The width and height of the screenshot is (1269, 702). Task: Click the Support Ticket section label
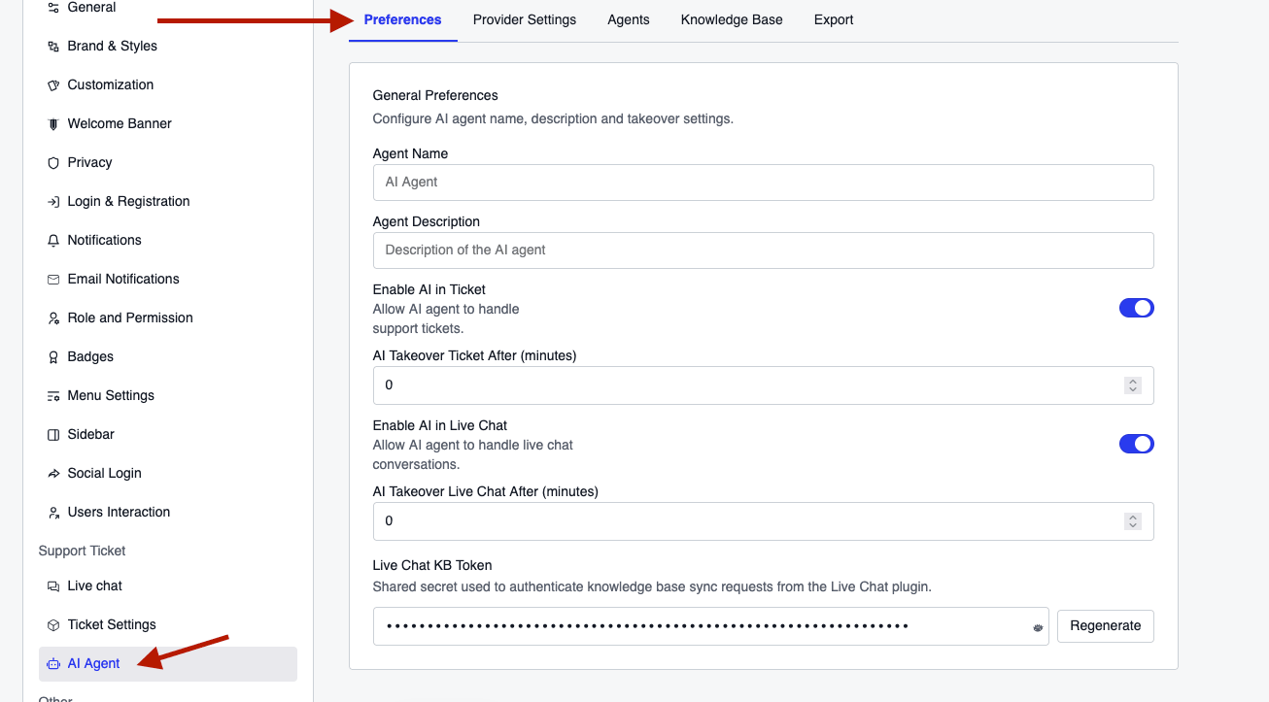tap(83, 551)
